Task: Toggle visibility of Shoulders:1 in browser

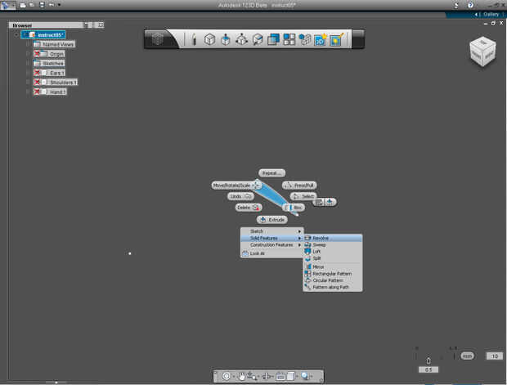Action: point(37,82)
